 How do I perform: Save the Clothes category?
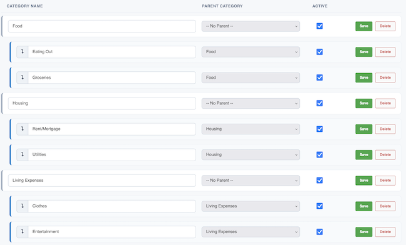pos(364,206)
